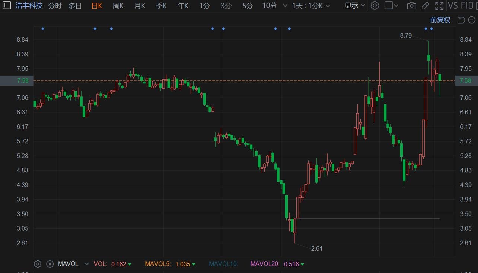The height and width of the screenshot is (273, 478).
Task: Activate the pencil drawing tool
Action: click(425, 6)
